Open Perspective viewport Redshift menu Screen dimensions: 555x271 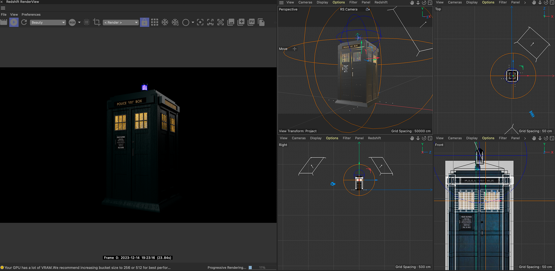[x=381, y=2]
